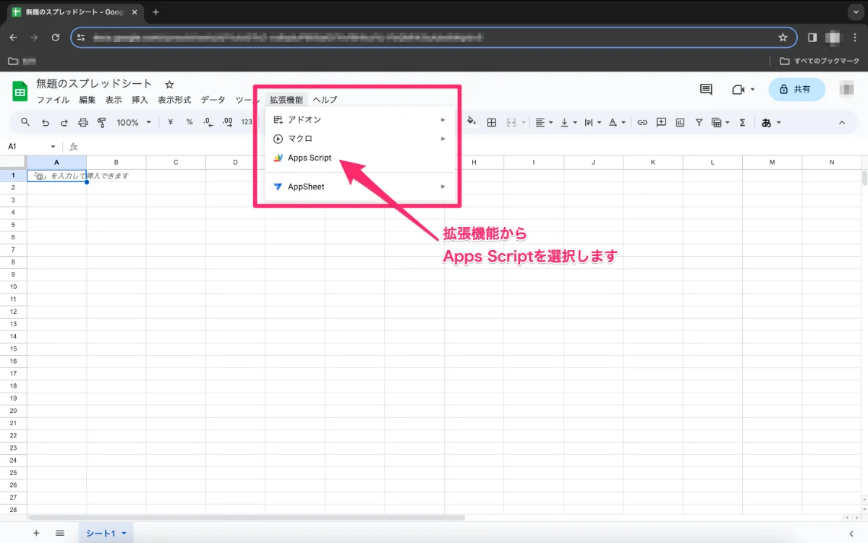Increase decimal places
This screenshot has height=543, width=868.
(228, 122)
